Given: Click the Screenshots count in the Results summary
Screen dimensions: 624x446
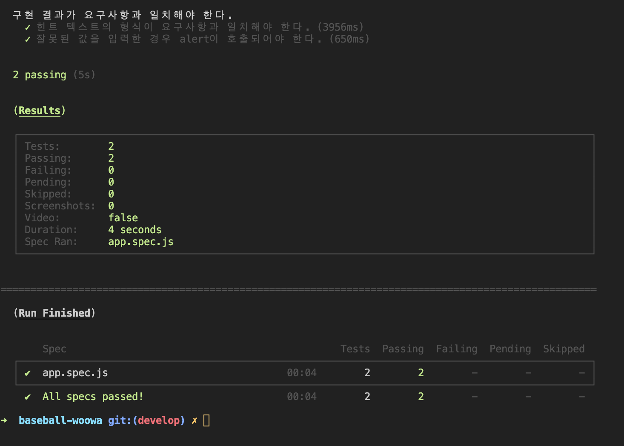Looking at the screenshot, I should [111, 206].
